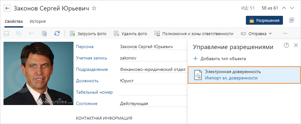Go back using the arrow icon
301x124 pixels.
click(x=7, y=8)
